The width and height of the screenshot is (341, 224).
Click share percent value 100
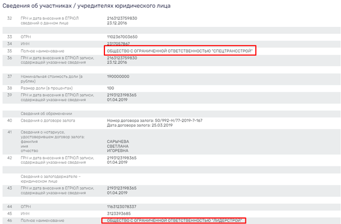point(110,88)
